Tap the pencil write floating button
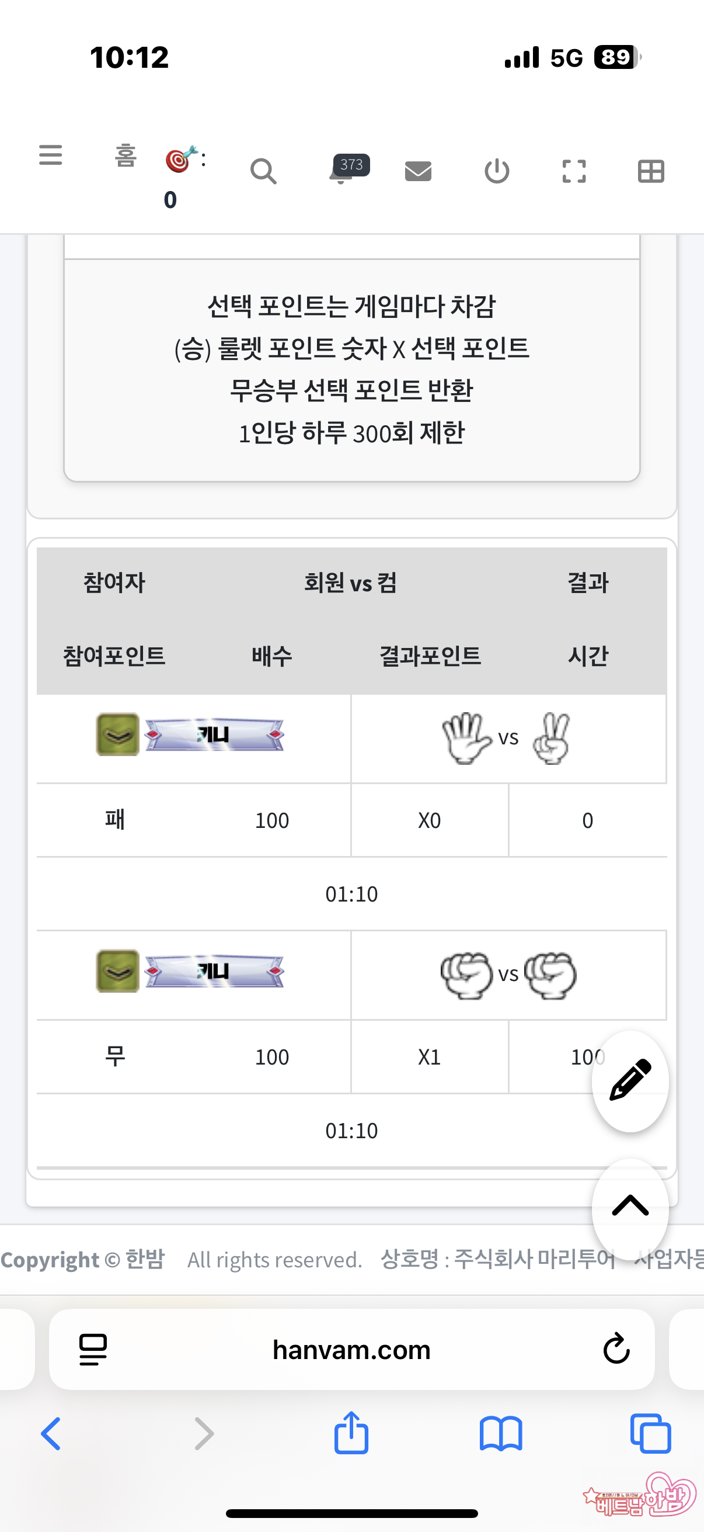 630,1080
